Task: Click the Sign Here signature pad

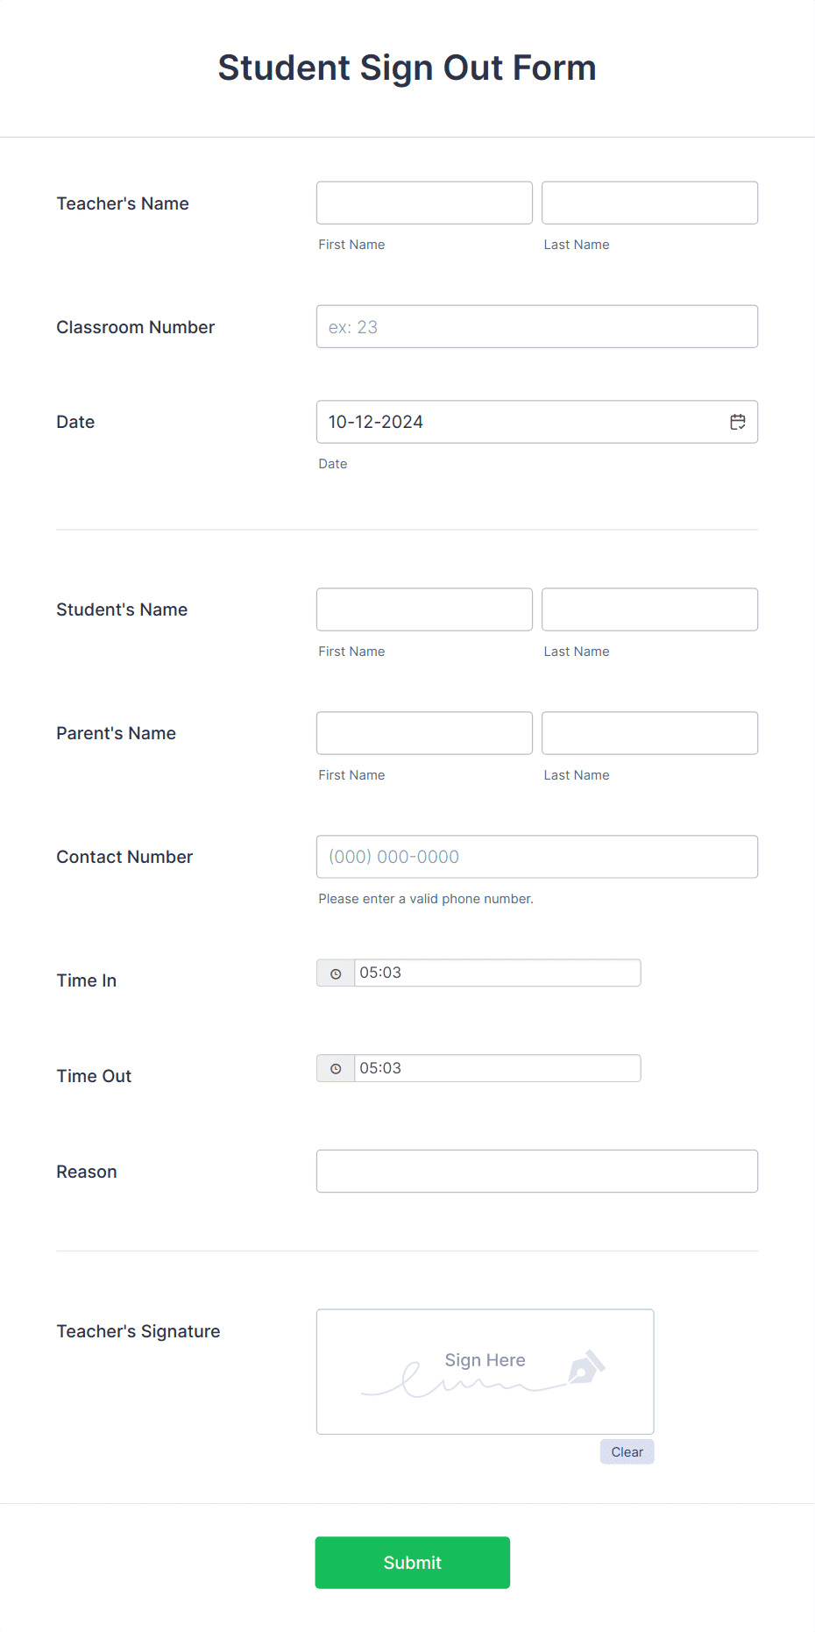Action: click(485, 1371)
